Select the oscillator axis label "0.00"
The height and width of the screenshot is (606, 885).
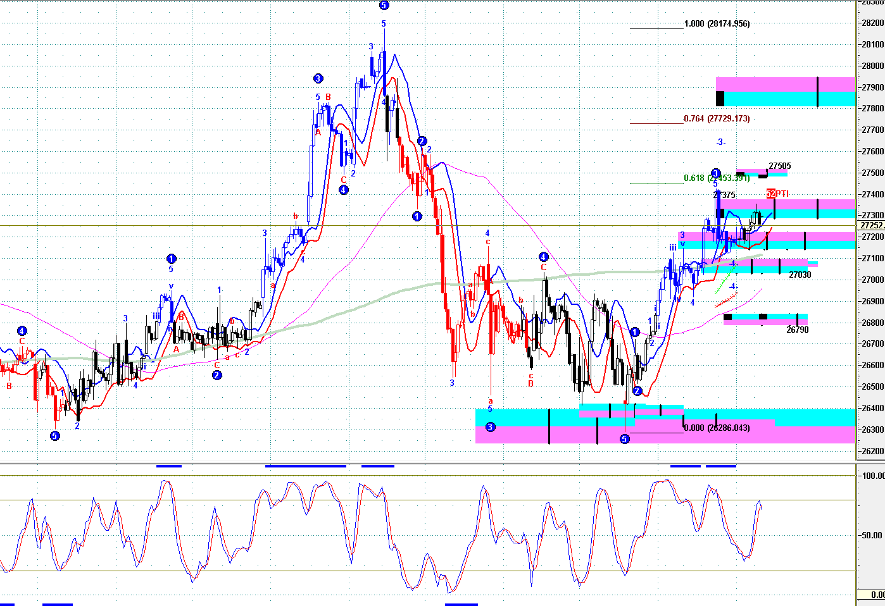[x=877, y=595]
